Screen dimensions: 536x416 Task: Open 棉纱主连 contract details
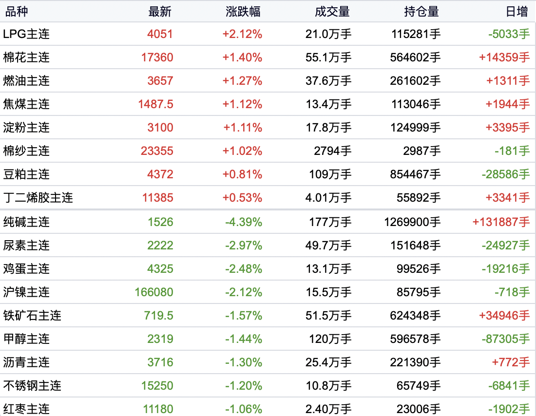[x=26, y=151]
